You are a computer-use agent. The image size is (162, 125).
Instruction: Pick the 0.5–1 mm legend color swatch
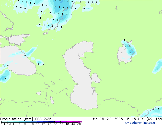[10, 122]
